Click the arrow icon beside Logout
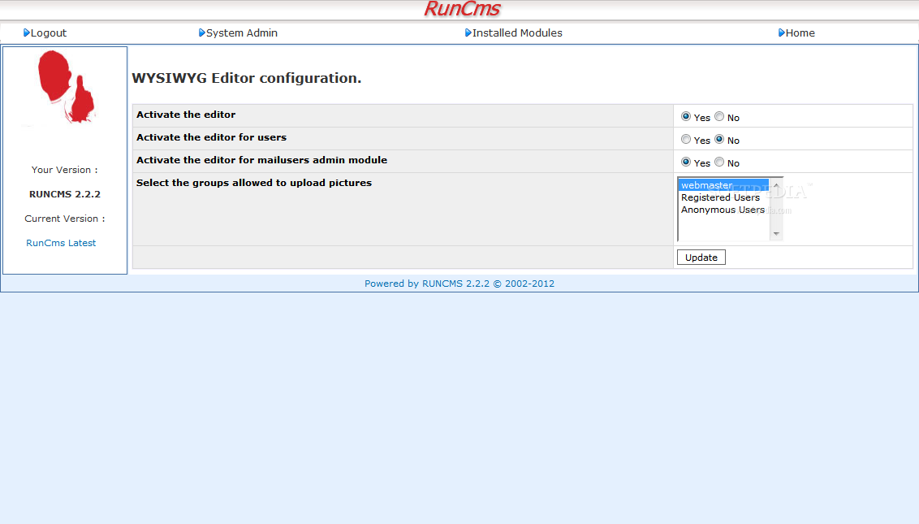Screen dimensions: 919x524 click(26, 32)
